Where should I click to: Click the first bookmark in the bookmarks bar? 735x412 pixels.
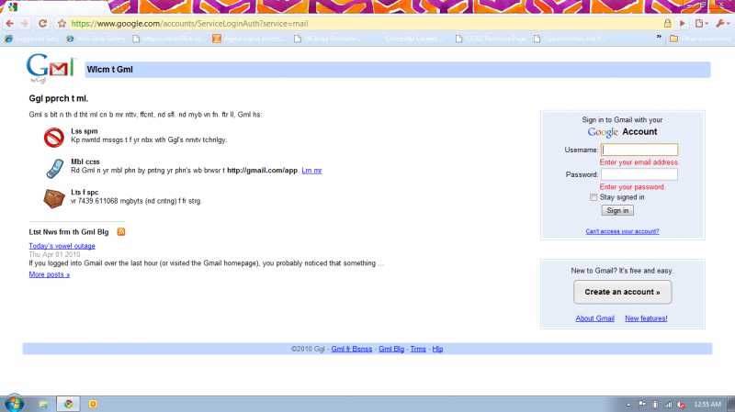tap(30, 39)
